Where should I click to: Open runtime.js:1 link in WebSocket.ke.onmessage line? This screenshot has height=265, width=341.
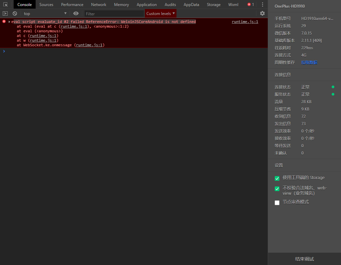(89, 45)
